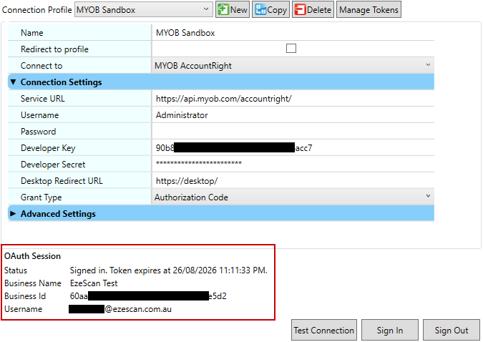Image resolution: width=483 pixels, height=342 pixels.
Task: Open the Grant Type dropdown
Action: pos(293,197)
